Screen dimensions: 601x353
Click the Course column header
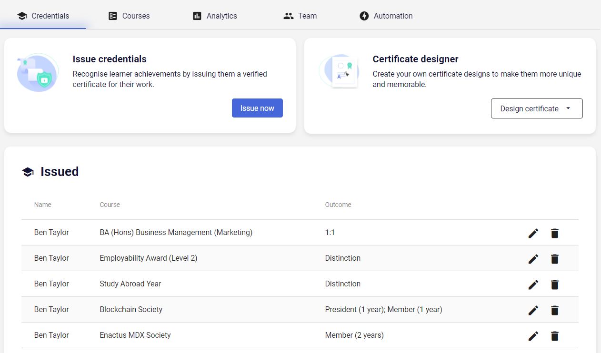pyautogui.click(x=110, y=205)
